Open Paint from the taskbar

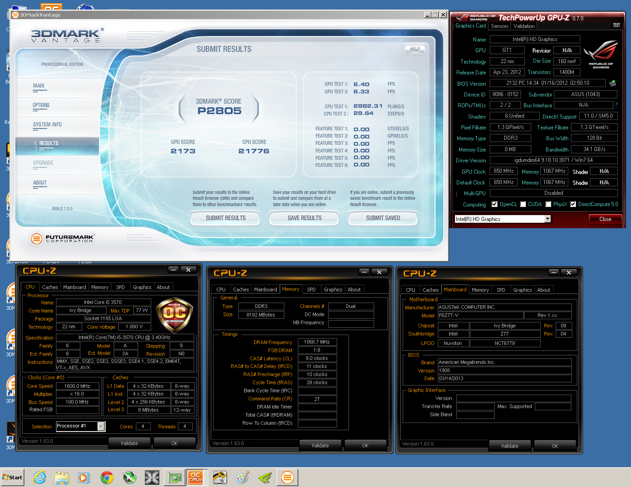coord(242,478)
